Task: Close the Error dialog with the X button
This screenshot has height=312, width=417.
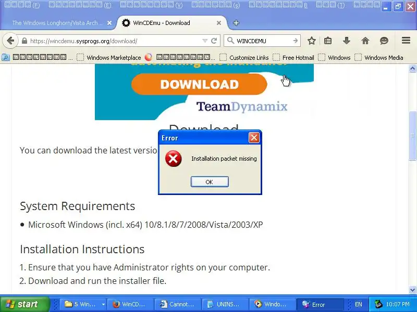Action: 254,138
